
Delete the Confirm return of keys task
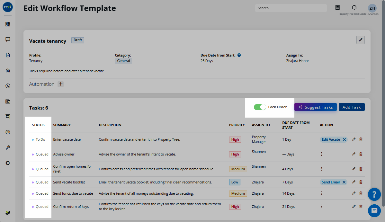361,206
